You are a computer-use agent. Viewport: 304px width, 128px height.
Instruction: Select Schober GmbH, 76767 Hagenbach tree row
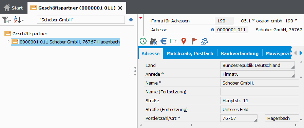point(65,42)
